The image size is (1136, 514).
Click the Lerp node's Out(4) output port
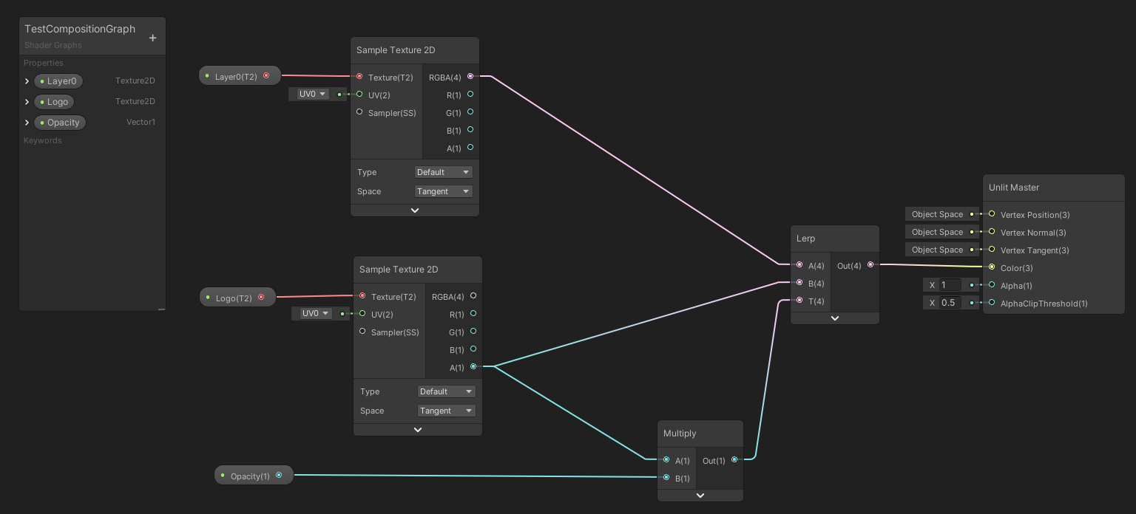click(870, 264)
